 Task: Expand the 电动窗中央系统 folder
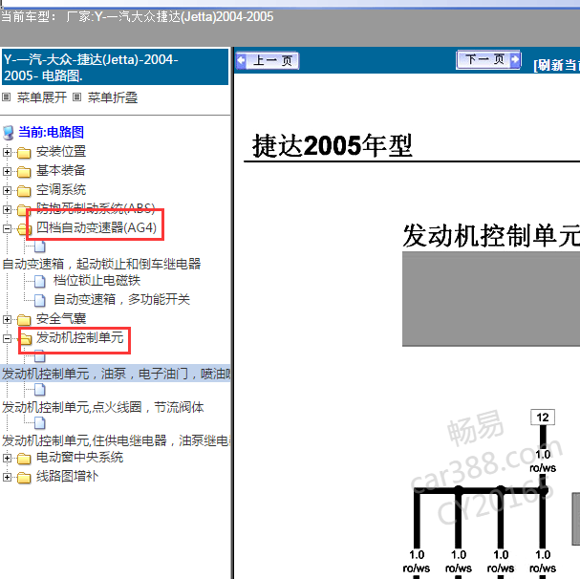[x=7, y=458]
